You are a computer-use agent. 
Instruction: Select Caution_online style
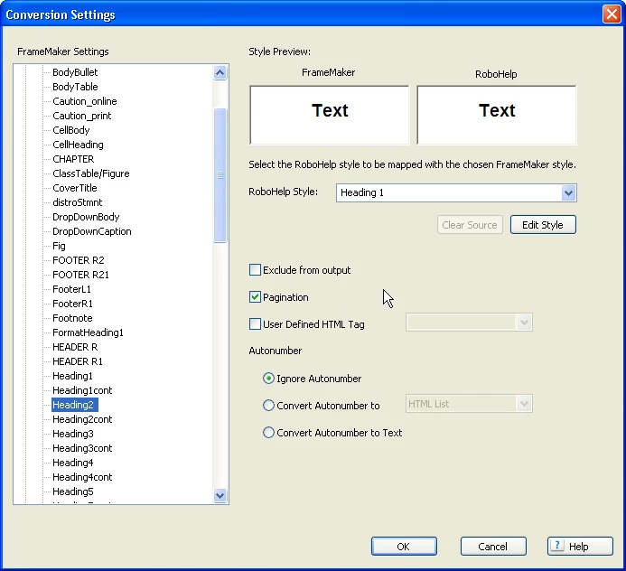click(x=85, y=101)
